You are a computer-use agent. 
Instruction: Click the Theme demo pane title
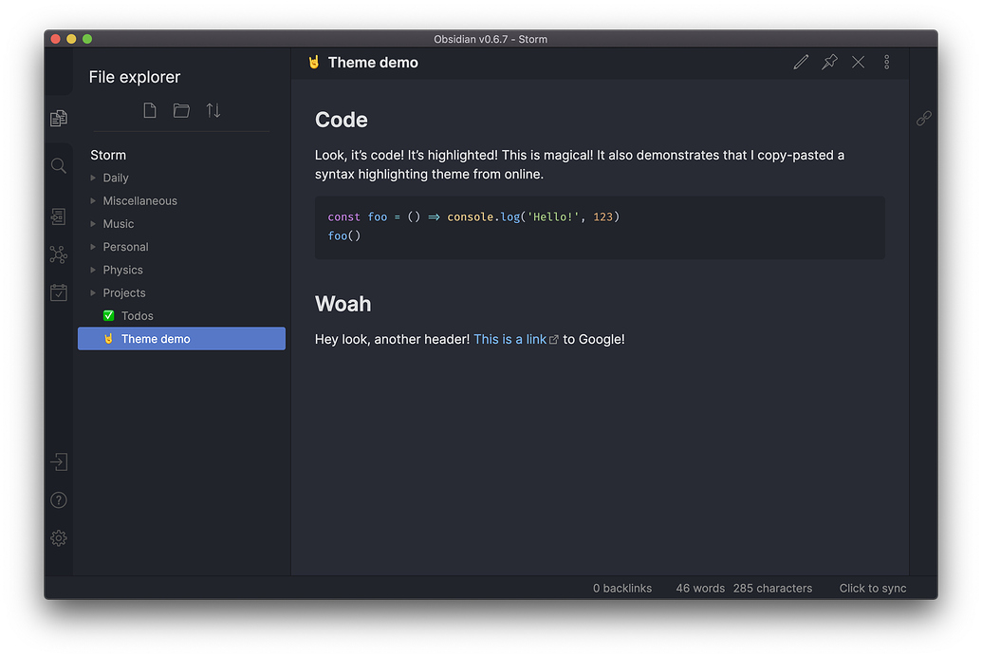click(x=373, y=62)
